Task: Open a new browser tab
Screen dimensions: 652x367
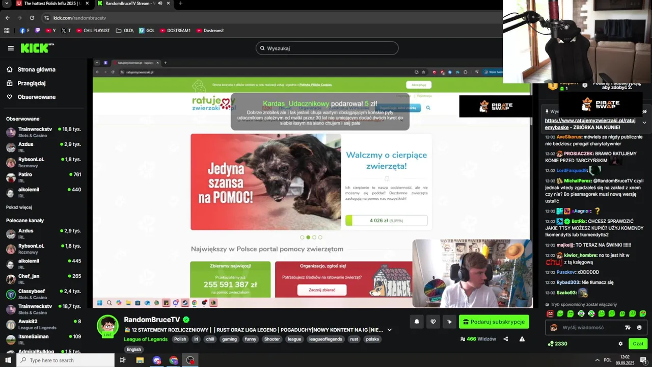Action: coord(180,4)
